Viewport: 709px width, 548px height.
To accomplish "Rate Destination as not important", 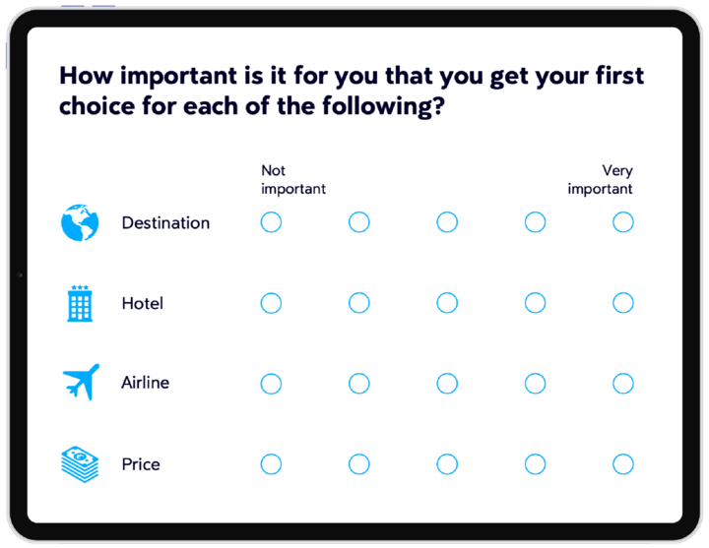I will point(271,222).
